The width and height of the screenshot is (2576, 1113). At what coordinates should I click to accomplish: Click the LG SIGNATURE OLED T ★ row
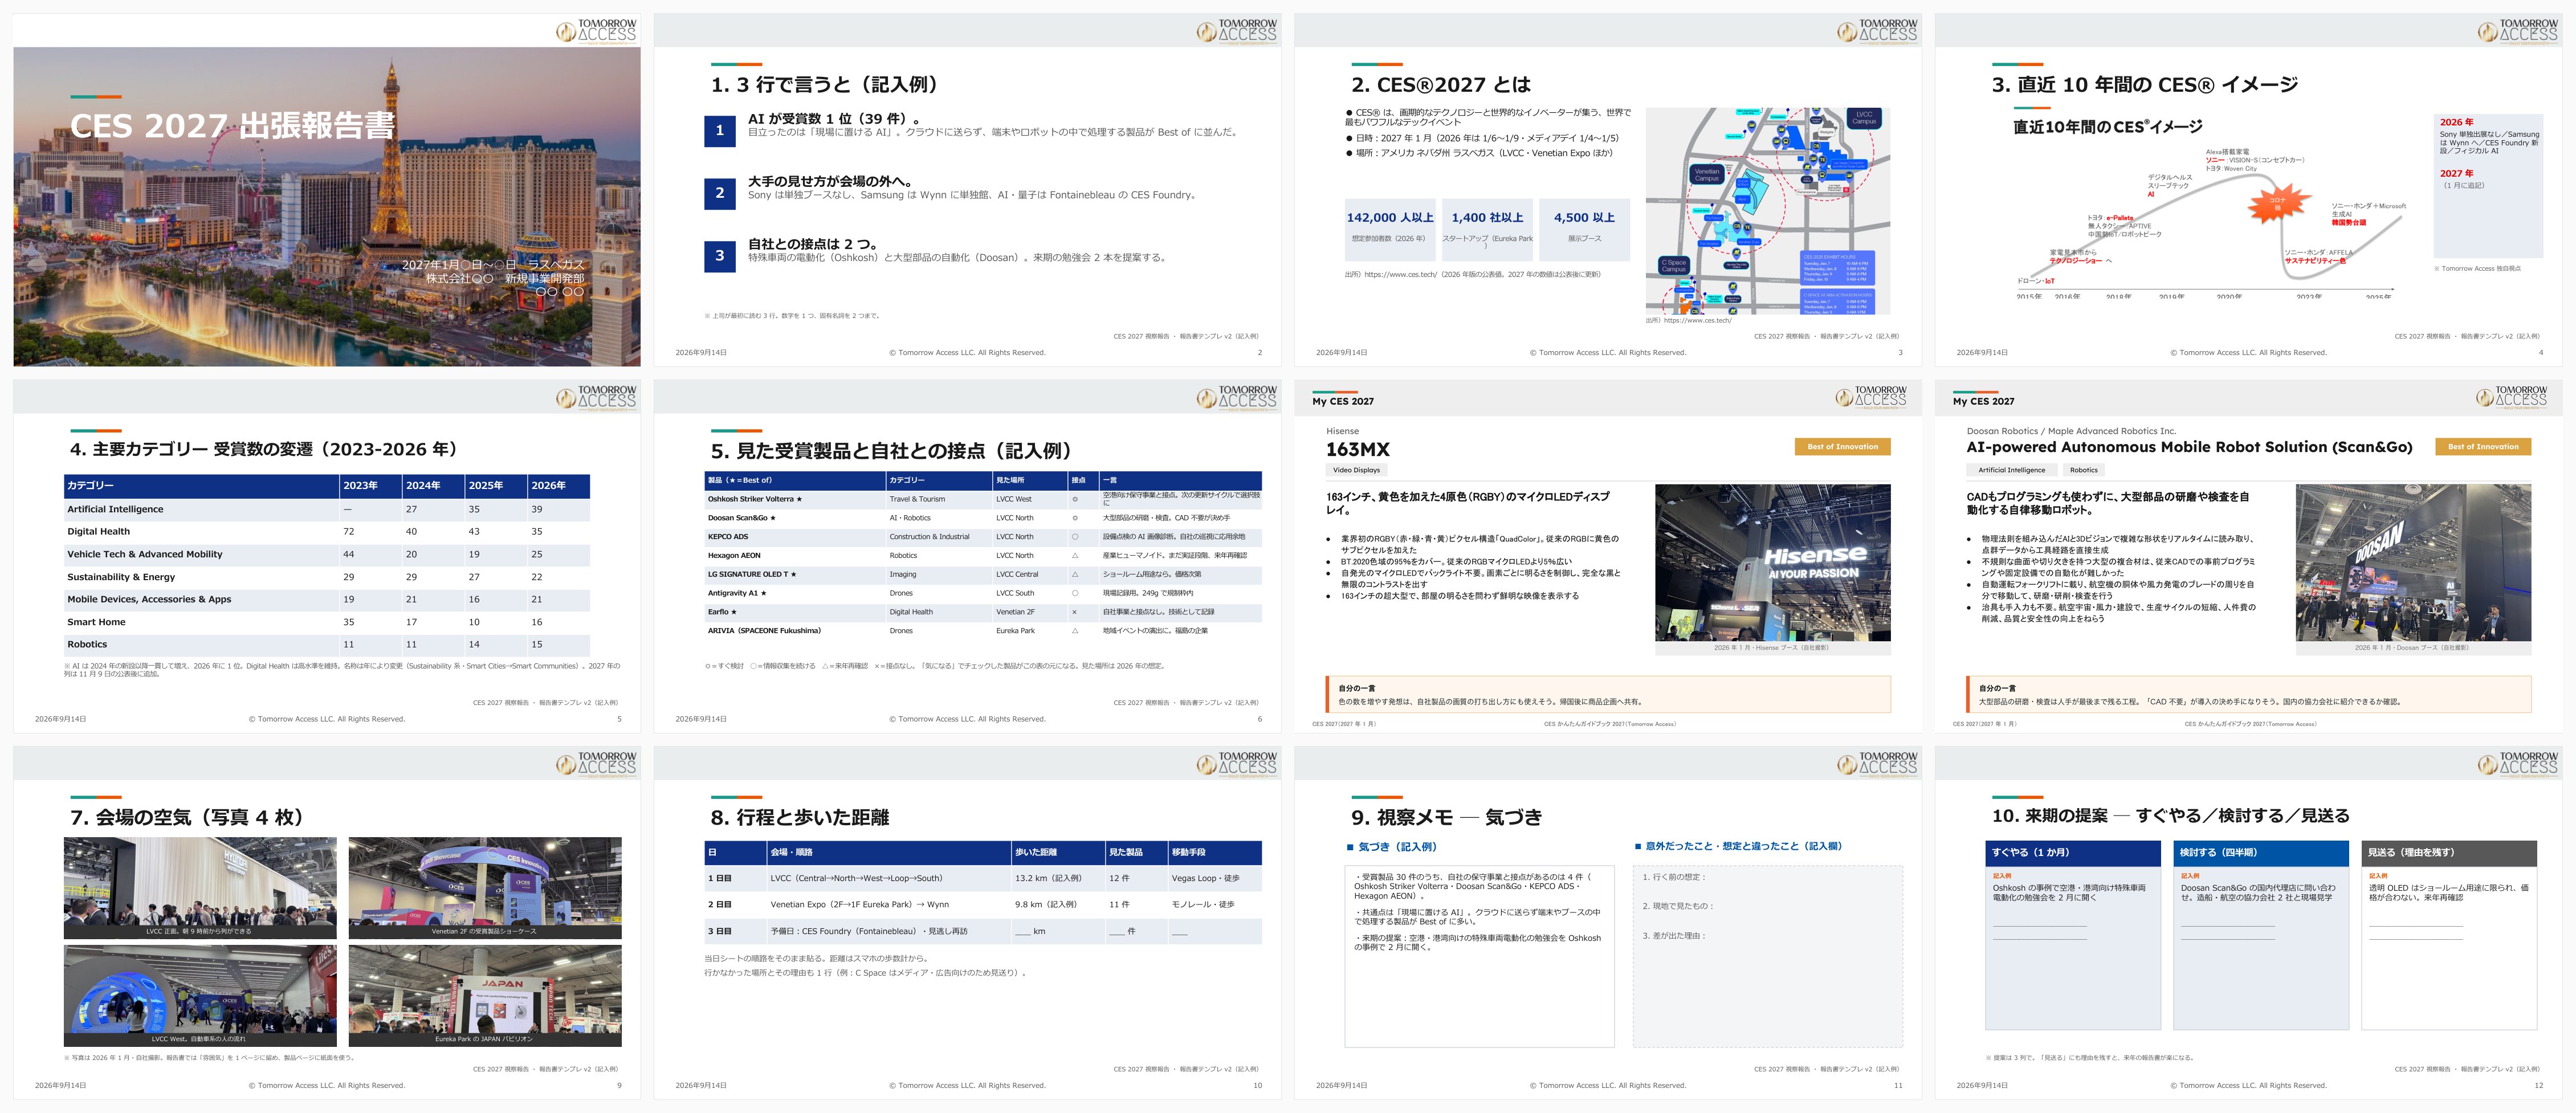pyautogui.click(x=983, y=574)
